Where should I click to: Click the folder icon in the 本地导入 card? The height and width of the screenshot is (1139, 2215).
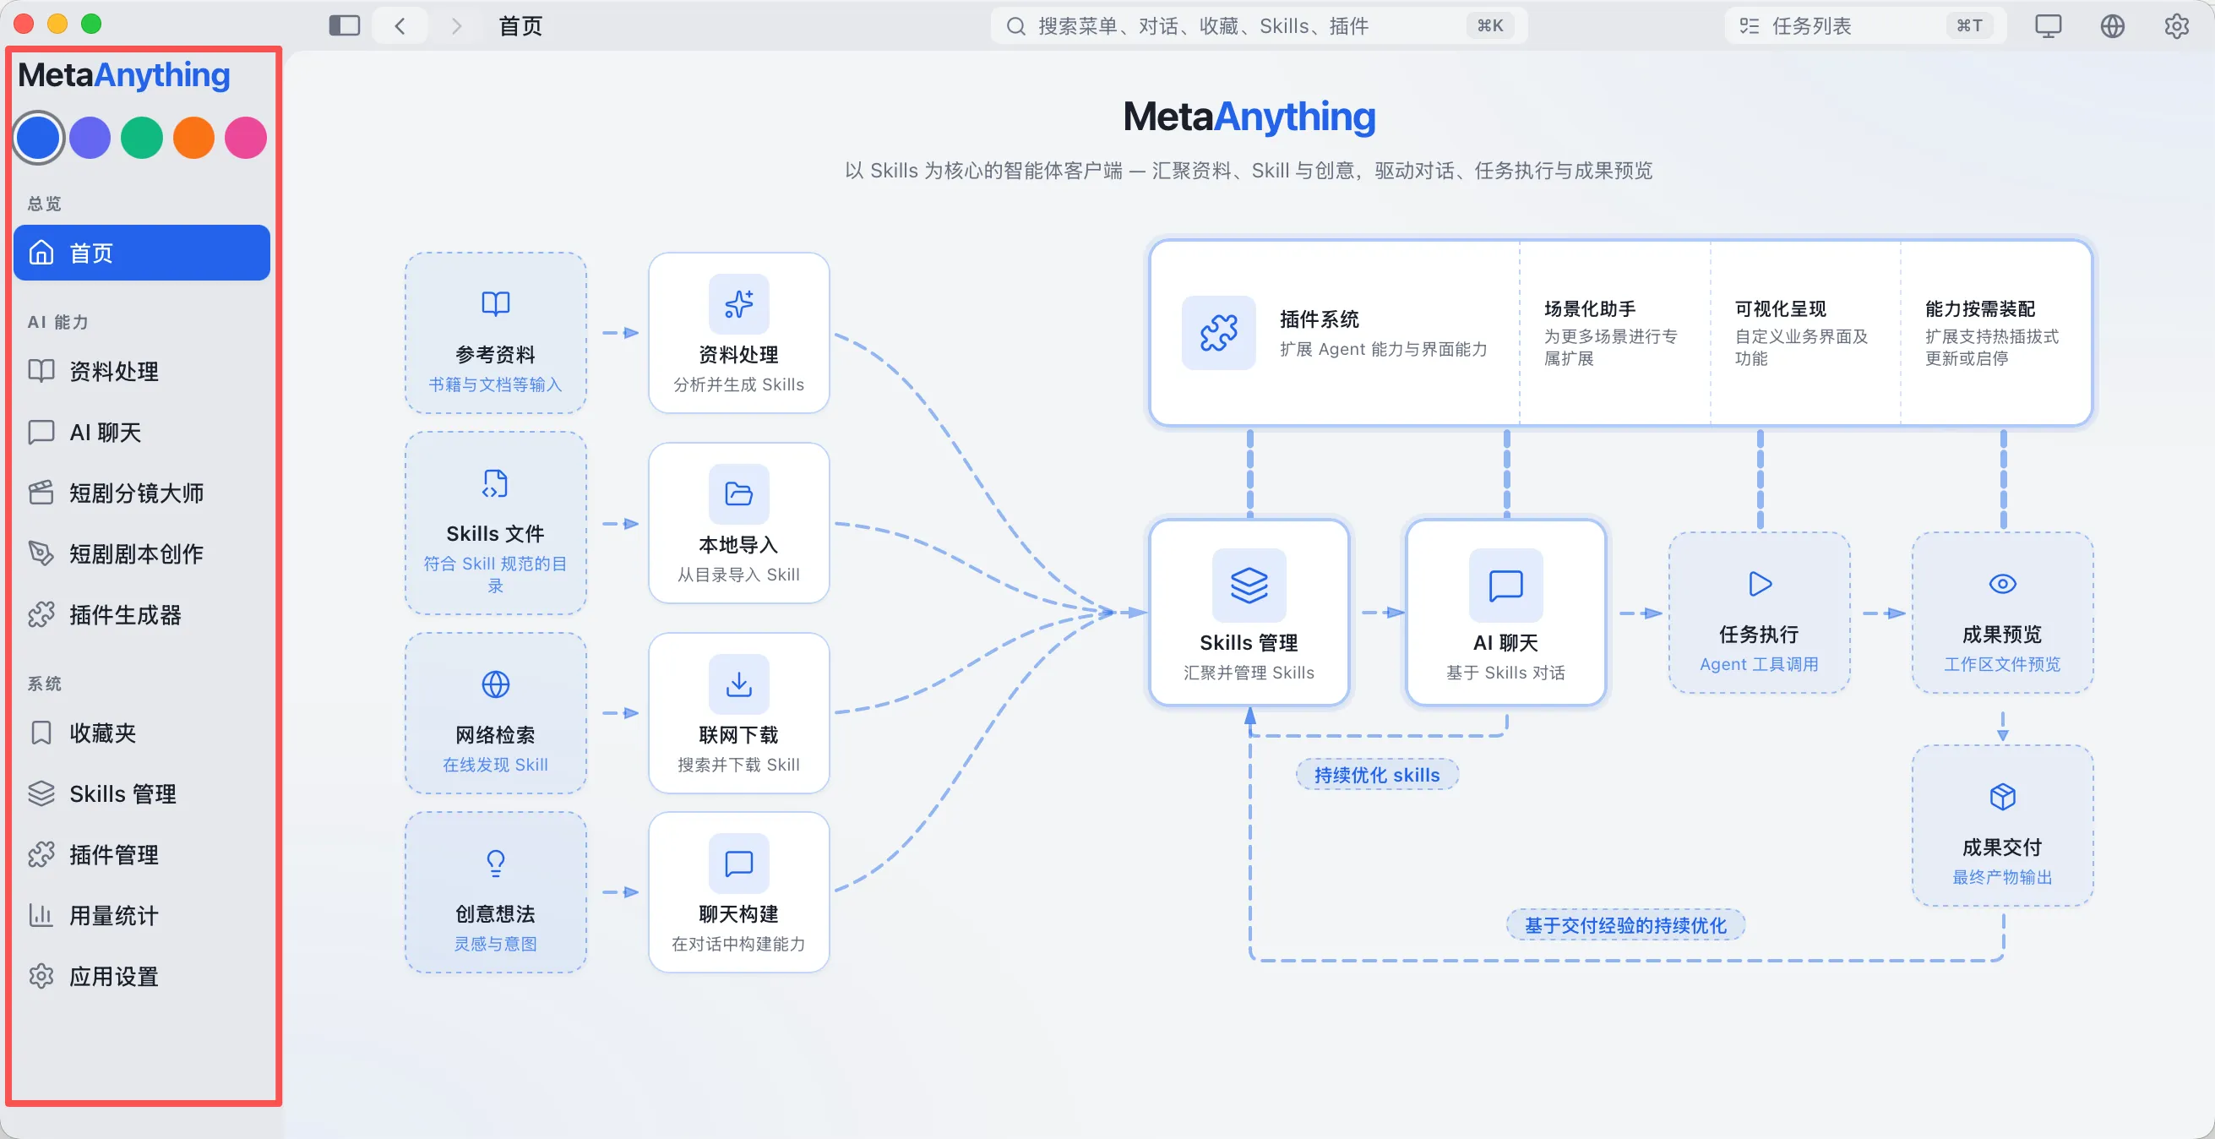[738, 493]
